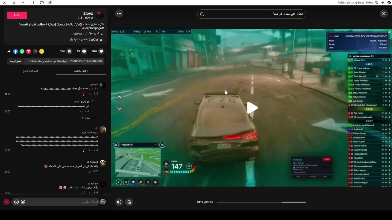Share the video to WhatsApp
392x220 pixels.
tap(22, 51)
